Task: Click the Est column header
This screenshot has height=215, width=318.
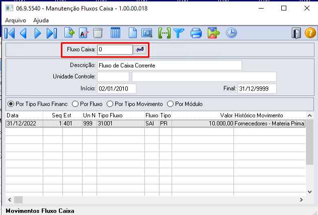Action: [72, 116]
